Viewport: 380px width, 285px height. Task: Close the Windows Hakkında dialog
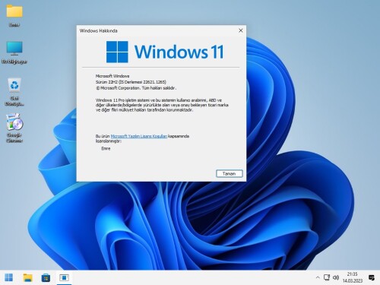tap(241, 30)
